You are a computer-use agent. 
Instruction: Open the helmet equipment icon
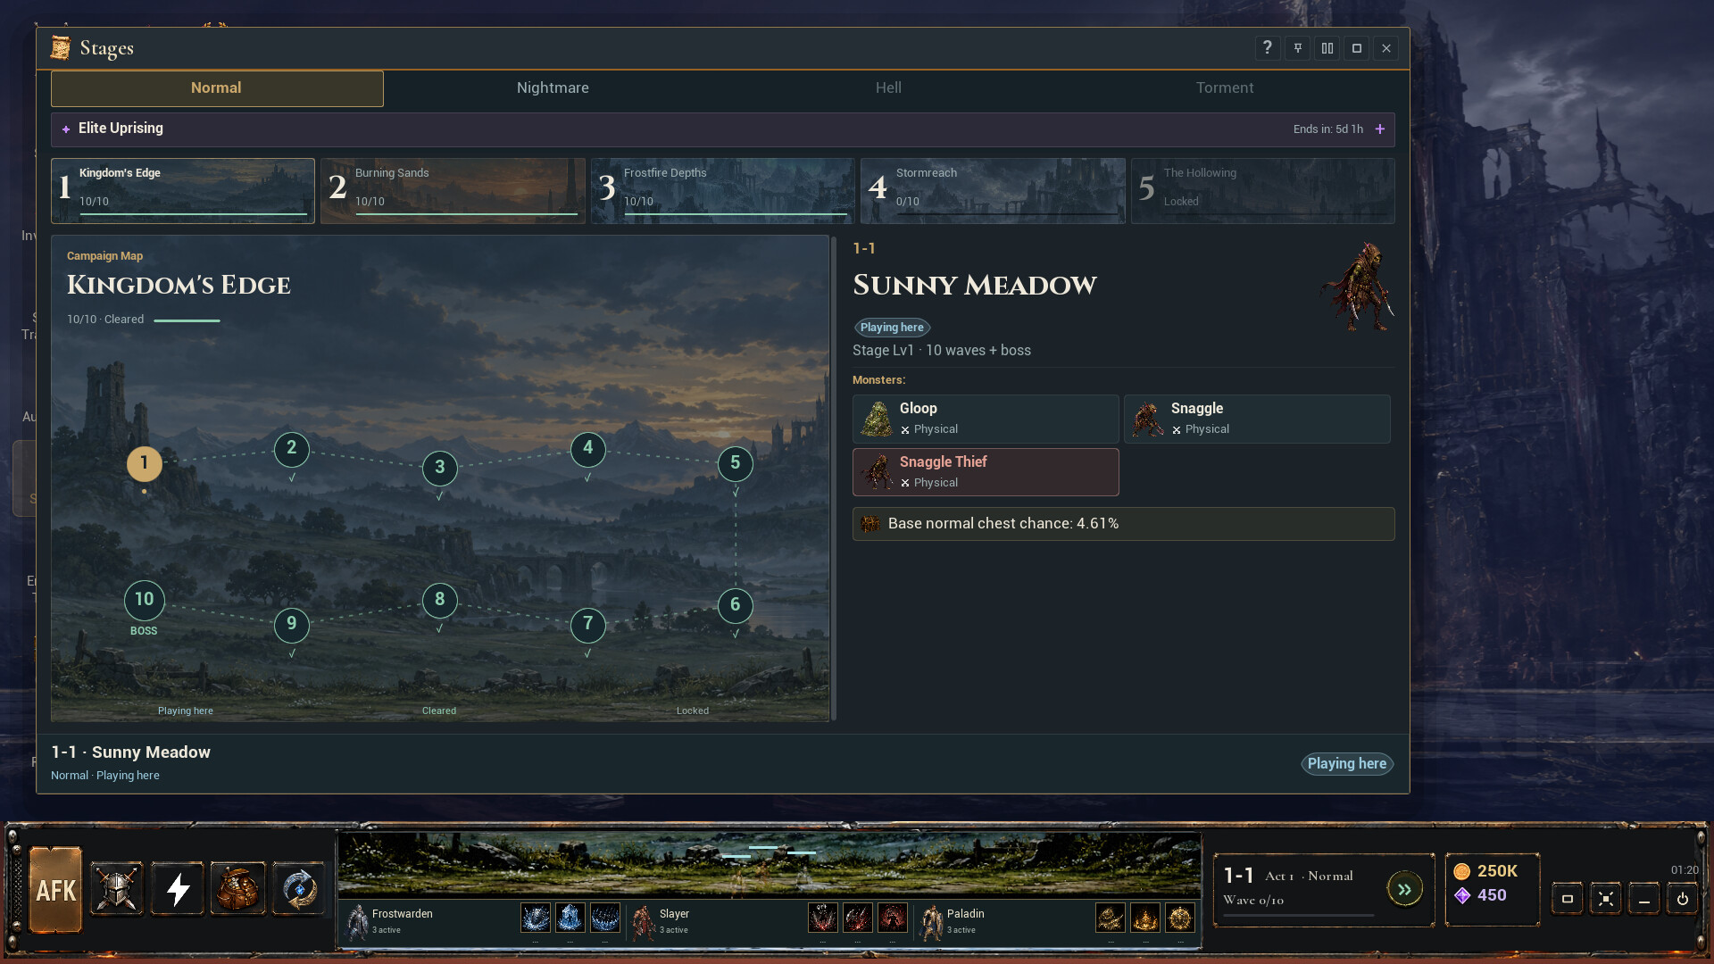tap(117, 889)
